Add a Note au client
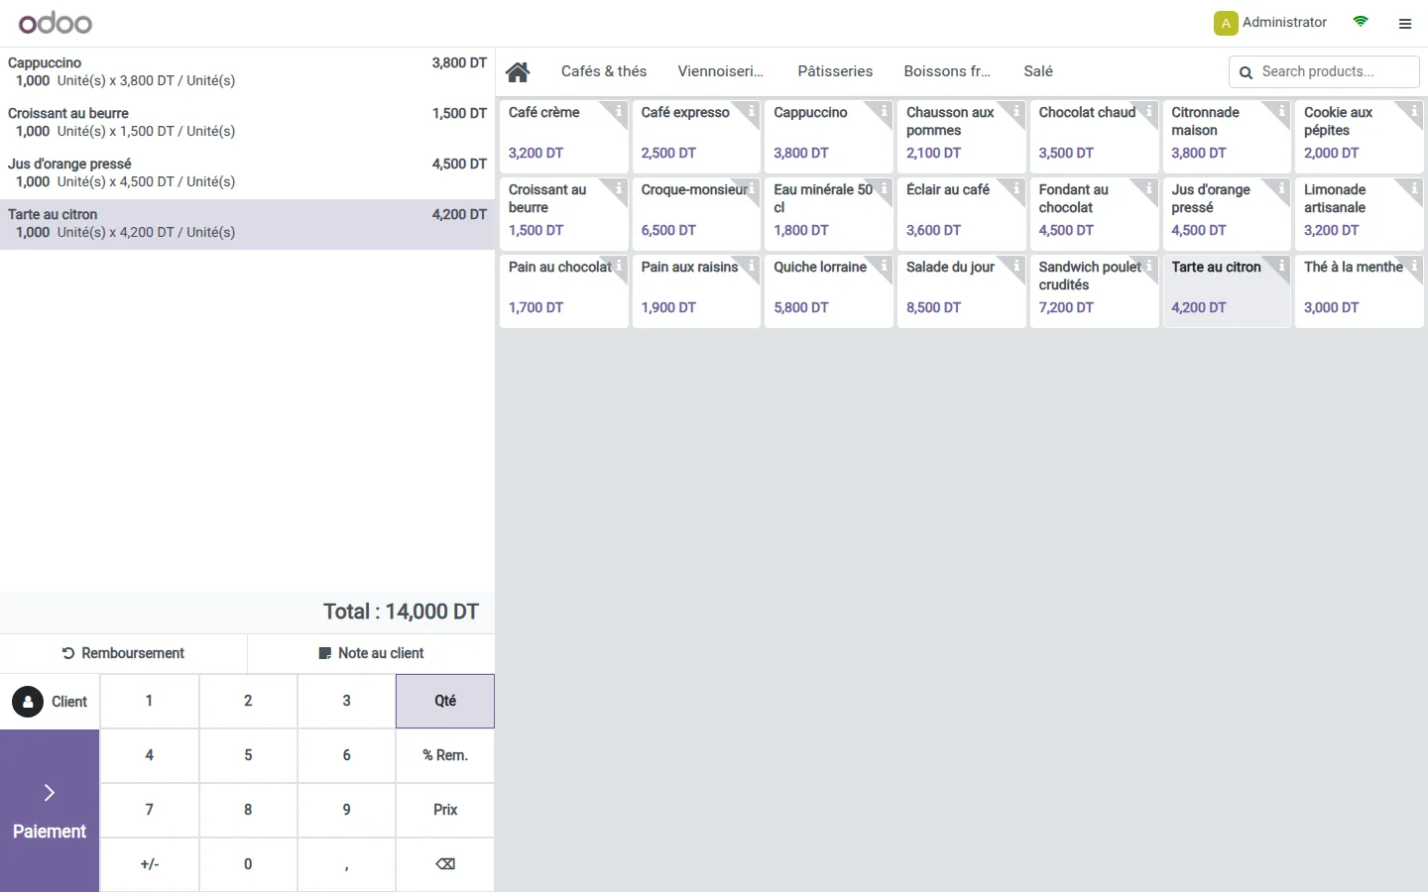1428x892 pixels. (x=371, y=653)
